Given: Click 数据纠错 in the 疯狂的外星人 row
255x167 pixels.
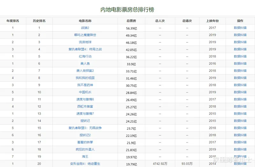Looking at the screenshot, I should [x=240, y=149].
